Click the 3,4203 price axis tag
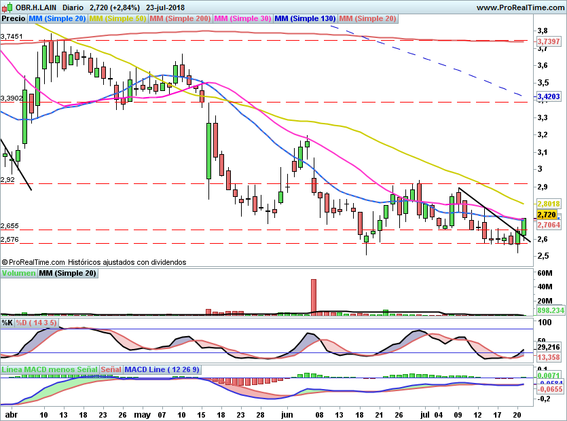This screenshot has height=421, width=567. click(548, 97)
